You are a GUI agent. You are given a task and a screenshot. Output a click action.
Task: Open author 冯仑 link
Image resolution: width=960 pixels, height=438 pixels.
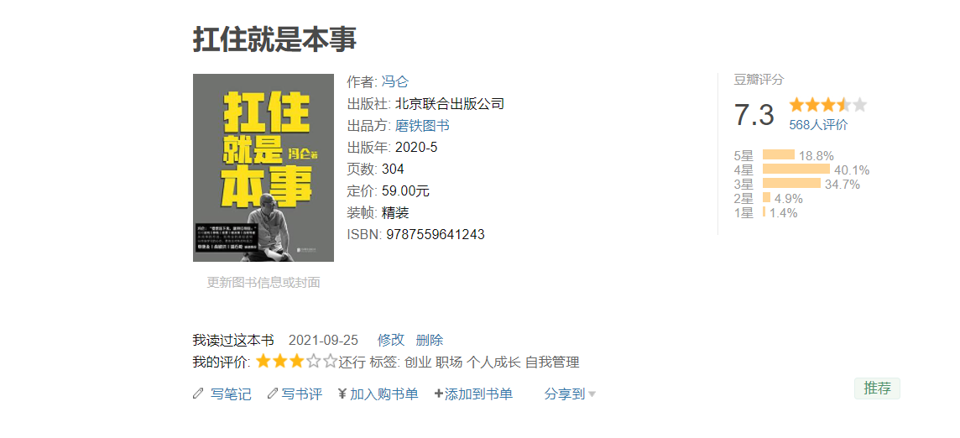tap(395, 81)
